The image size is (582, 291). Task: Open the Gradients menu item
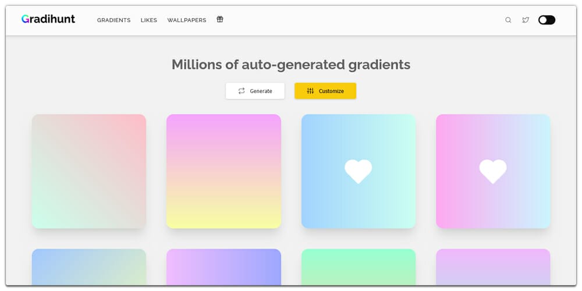tap(113, 20)
